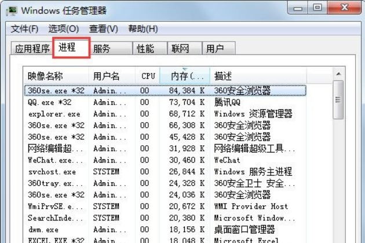Open the 查看(V) menu

[103, 29]
